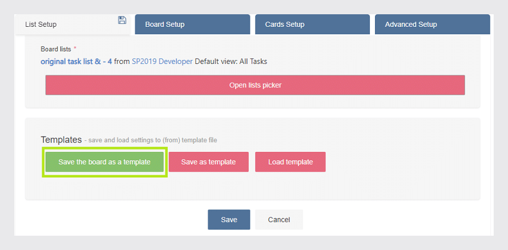Open the Board Setup tab
This screenshot has width=508, height=250.
(192, 25)
